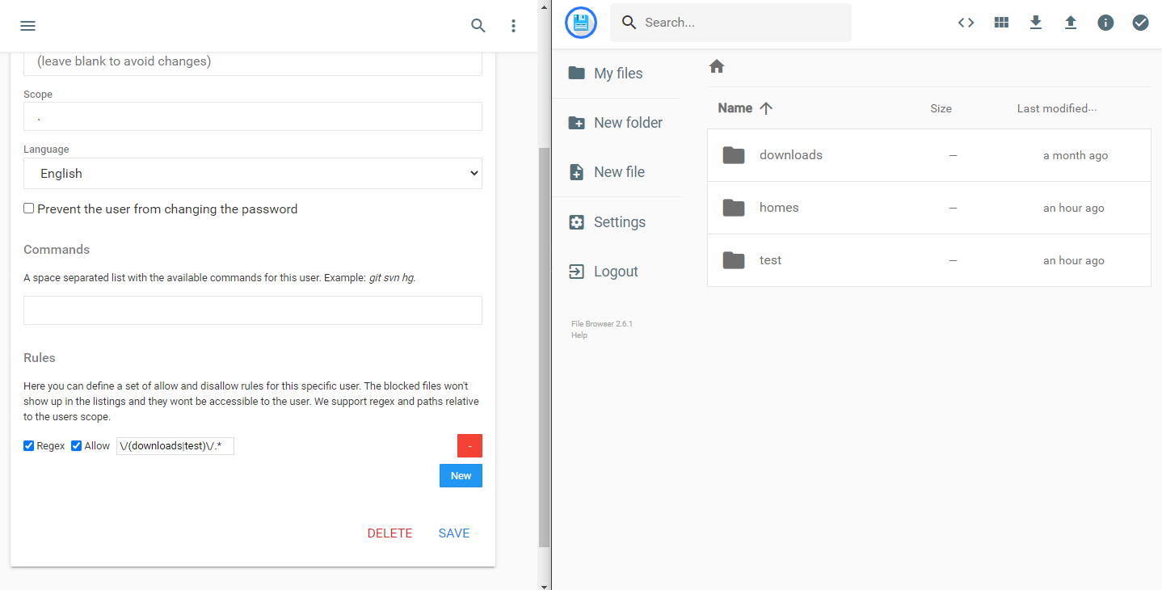This screenshot has height=590, width=1162.
Task: Toggle the shell view with the angle-brackets icon
Action: [966, 23]
